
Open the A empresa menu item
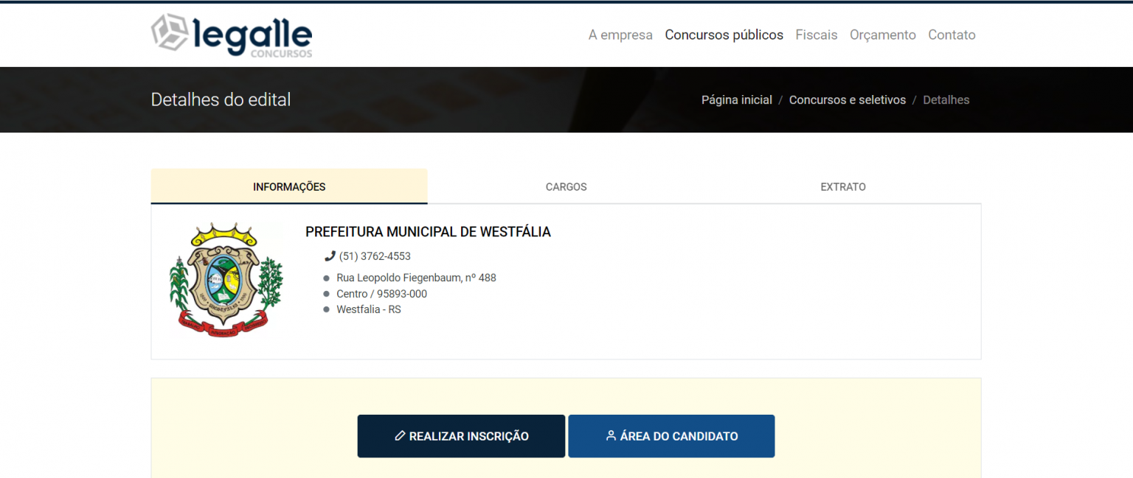[x=620, y=35]
